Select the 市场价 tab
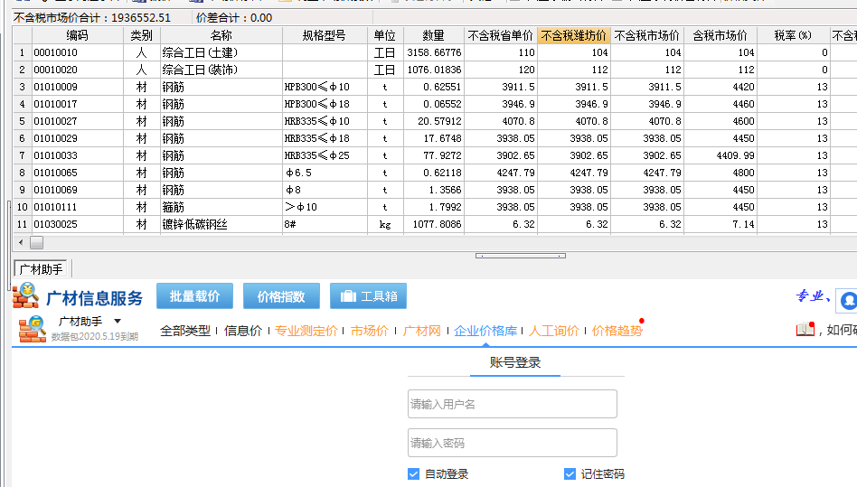 click(x=370, y=331)
